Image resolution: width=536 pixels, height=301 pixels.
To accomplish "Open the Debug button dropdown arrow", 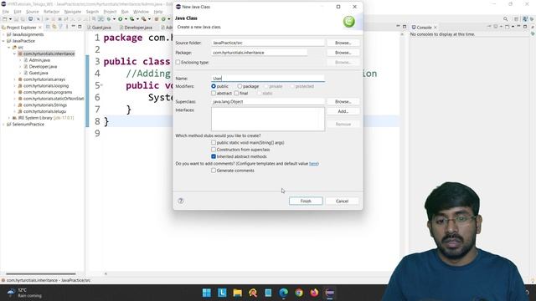I will point(114,19).
